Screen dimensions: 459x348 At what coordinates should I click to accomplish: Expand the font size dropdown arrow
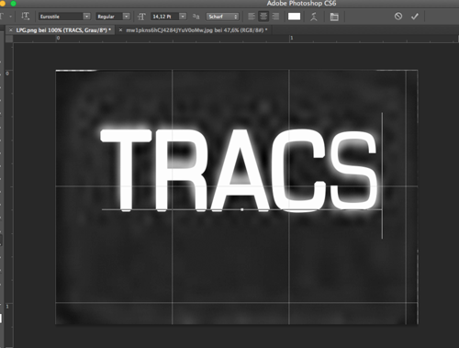(183, 17)
